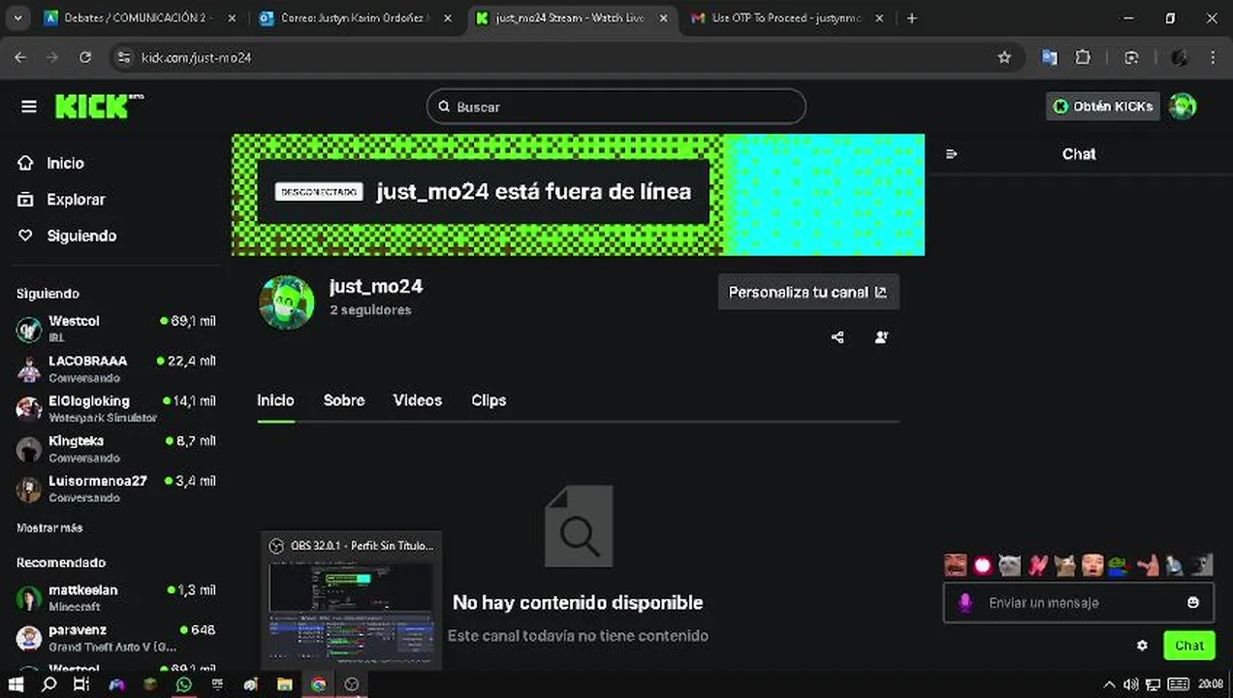Viewport: 1233px width, 698px height.
Task: Click the first angry man face emote
Action: [x=956, y=564]
